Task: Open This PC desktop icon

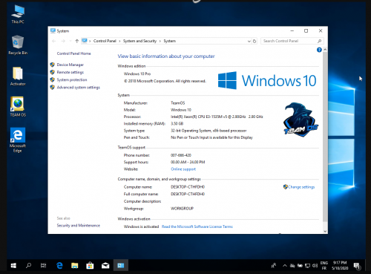Action: [x=18, y=14]
